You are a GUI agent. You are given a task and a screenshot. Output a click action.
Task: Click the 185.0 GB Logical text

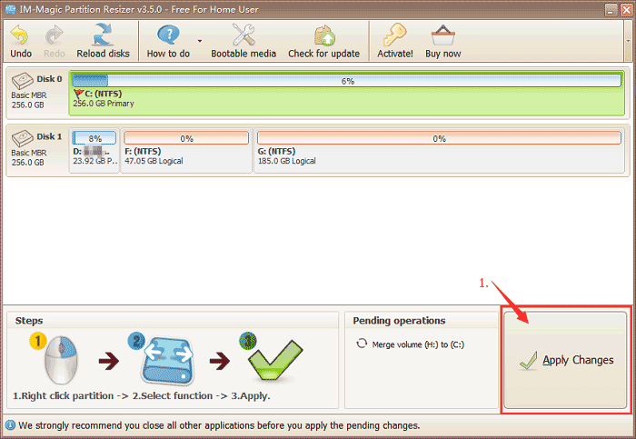coord(287,161)
